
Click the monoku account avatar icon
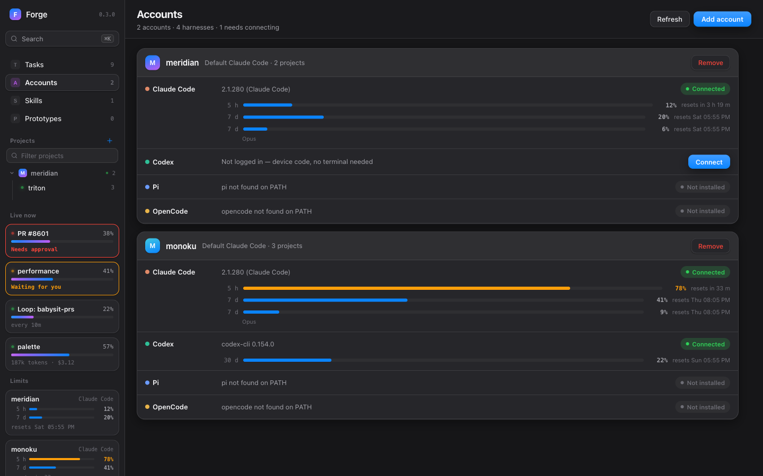click(x=153, y=246)
